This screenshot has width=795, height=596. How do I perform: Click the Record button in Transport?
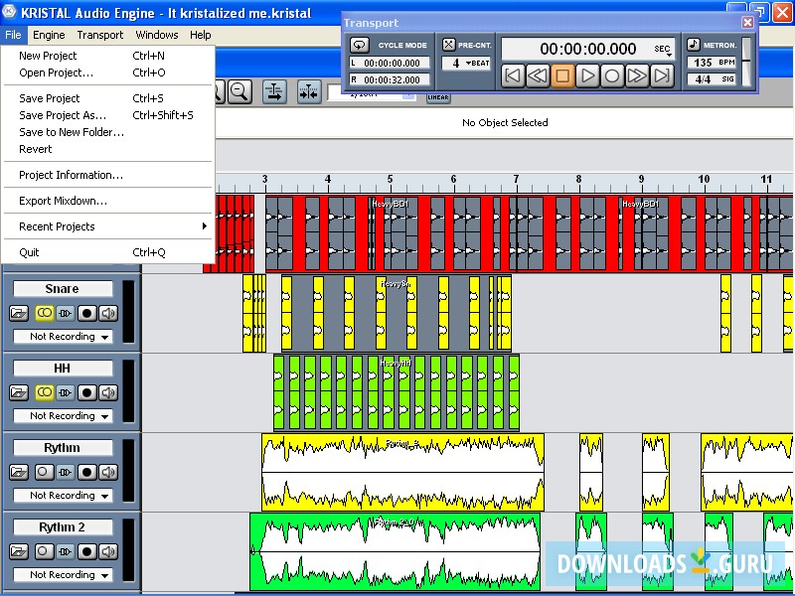click(612, 75)
